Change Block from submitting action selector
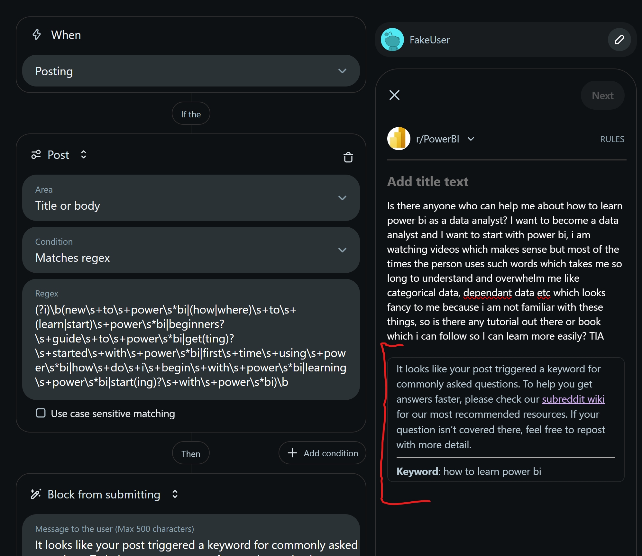Viewport: 642px width, 556px height. 175,494
